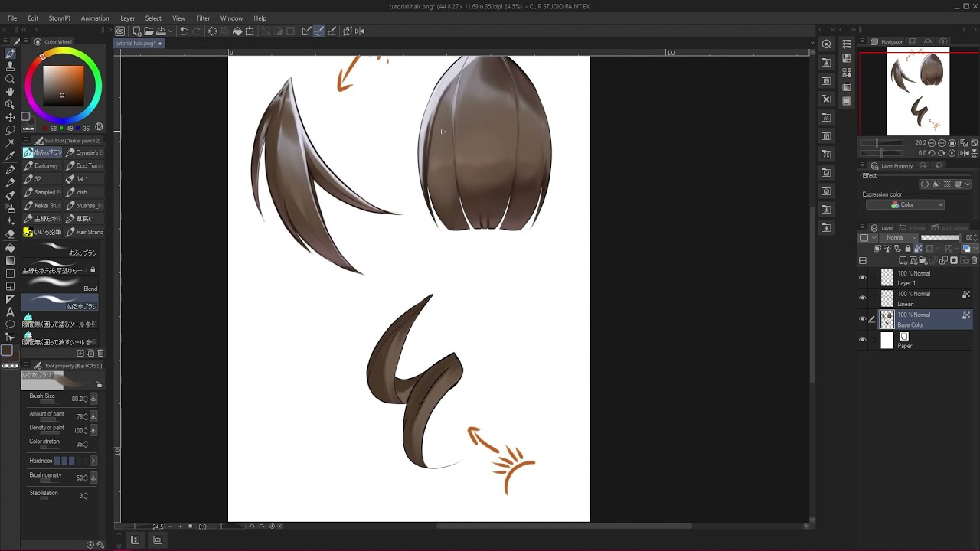Open the File menu

12,18
